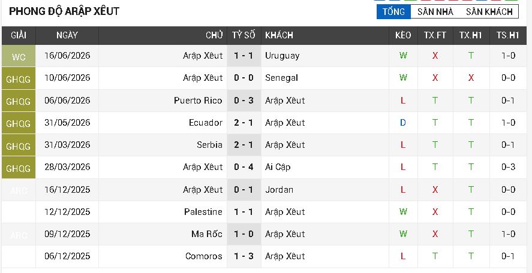532x273 pixels.
Task: Click GHQG badge on Ecuador row
Action: tap(19, 123)
